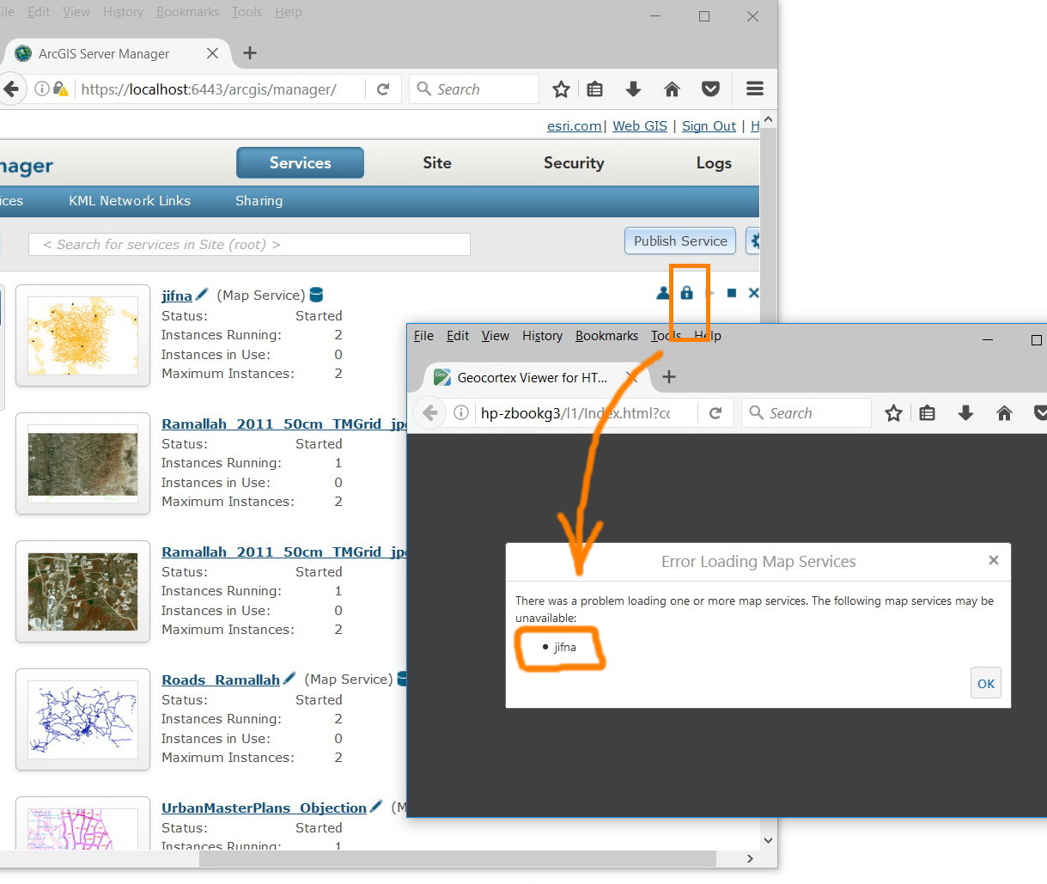Show bookmarks list in Geocortex window

coord(927,413)
